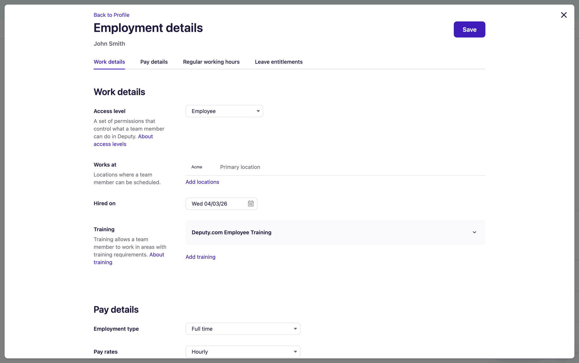579x363 pixels.
Task: Follow the Back to Profile link
Action: click(111, 15)
